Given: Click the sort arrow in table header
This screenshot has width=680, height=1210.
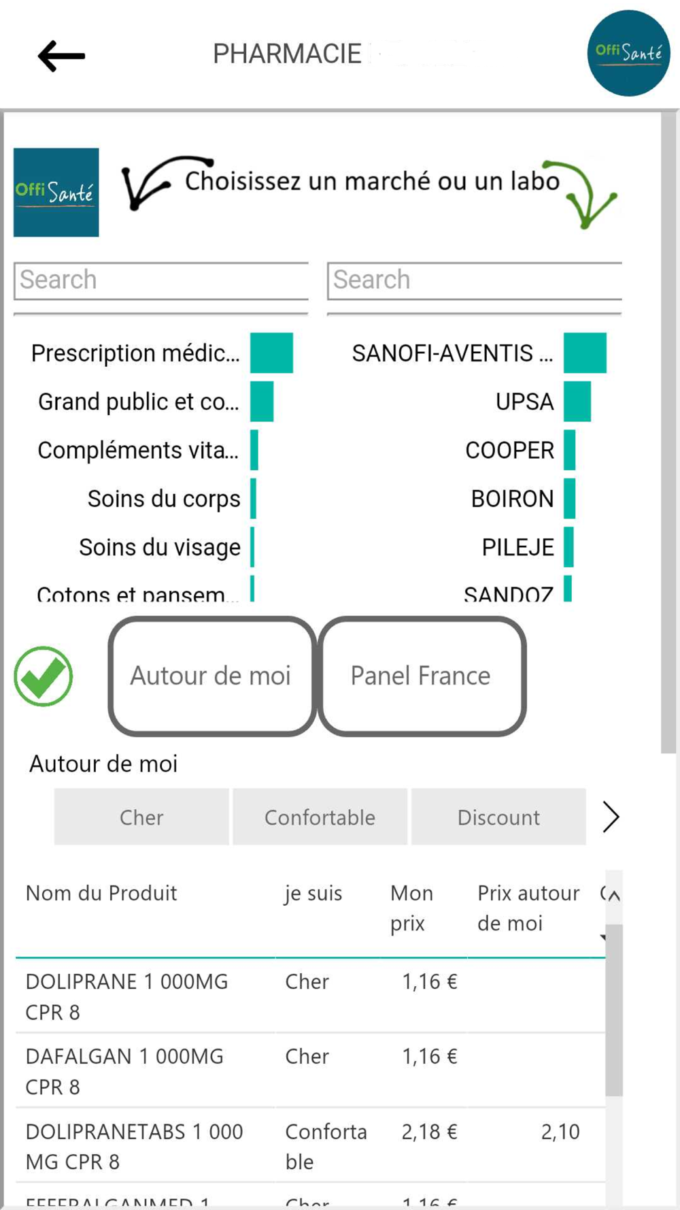Looking at the screenshot, I should coord(602,938).
